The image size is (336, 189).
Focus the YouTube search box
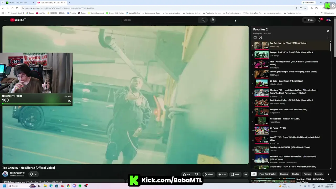click(x=160, y=20)
